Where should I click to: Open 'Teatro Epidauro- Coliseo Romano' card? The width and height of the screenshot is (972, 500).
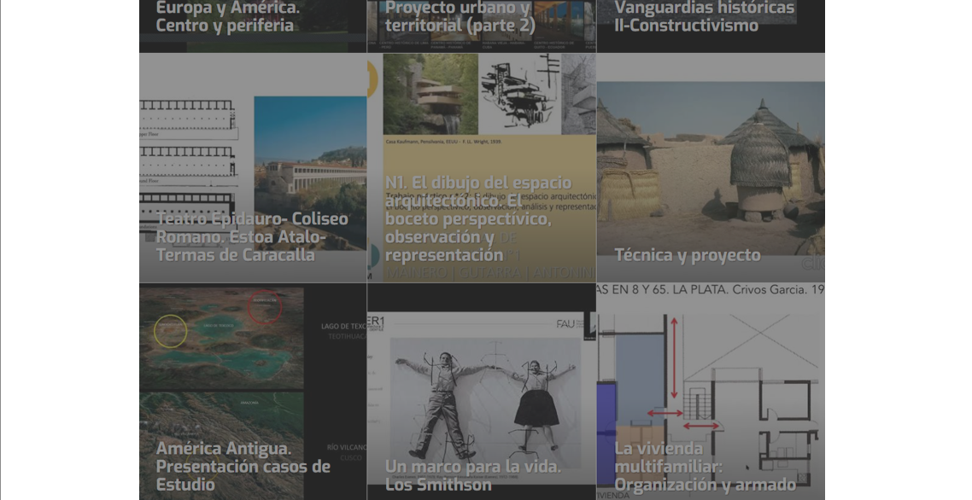click(253, 167)
